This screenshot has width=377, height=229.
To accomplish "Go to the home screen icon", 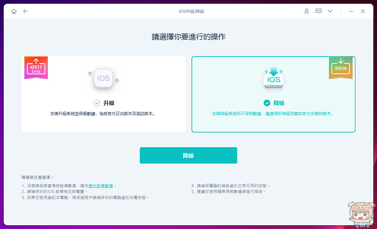I will [14, 11].
